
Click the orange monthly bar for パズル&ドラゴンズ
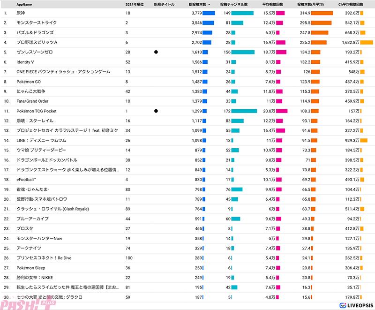320,32
